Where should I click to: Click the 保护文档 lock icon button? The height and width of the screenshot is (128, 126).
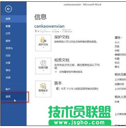tap(43, 43)
